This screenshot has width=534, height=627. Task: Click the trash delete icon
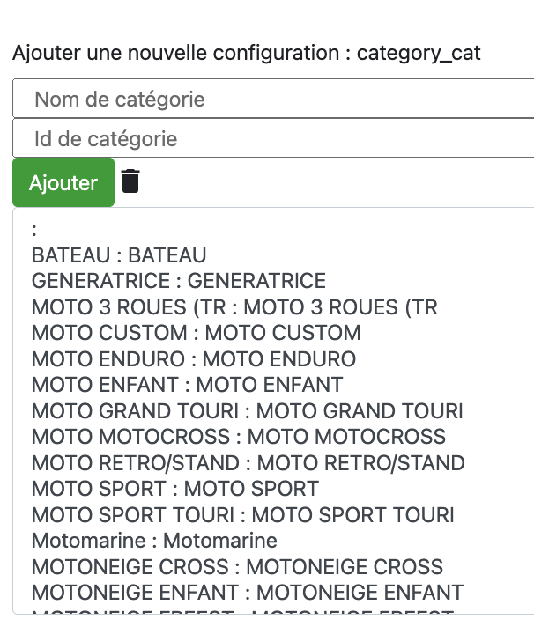(130, 181)
